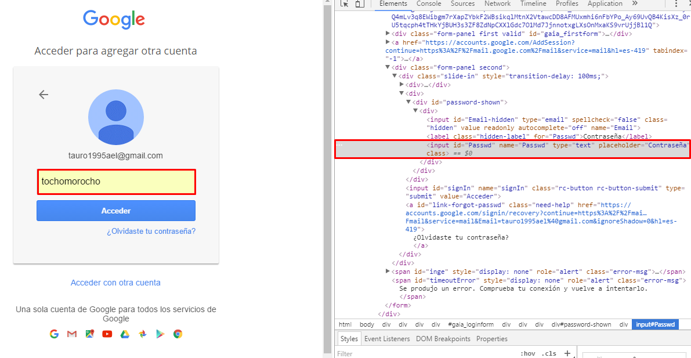This screenshot has width=691, height=358.
Task: Select the link-forgot-passwd anchor node
Action: point(541,218)
